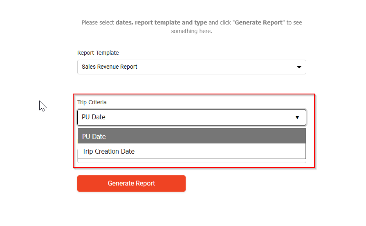Open the Report Template dropdown arrow
This screenshot has width=366, height=226.
(299, 67)
